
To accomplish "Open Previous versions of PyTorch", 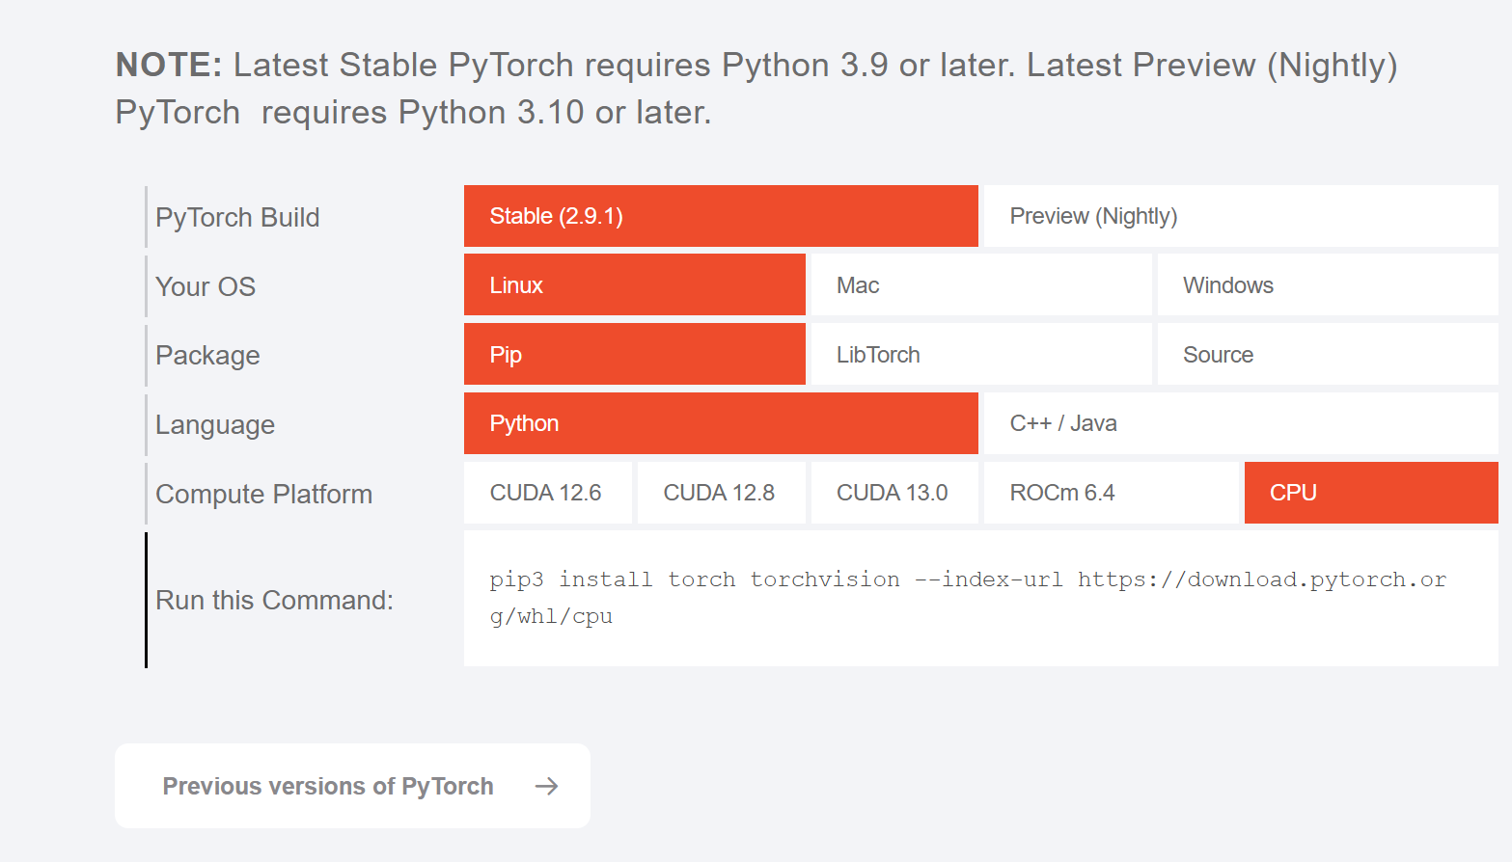I will (328, 786).
